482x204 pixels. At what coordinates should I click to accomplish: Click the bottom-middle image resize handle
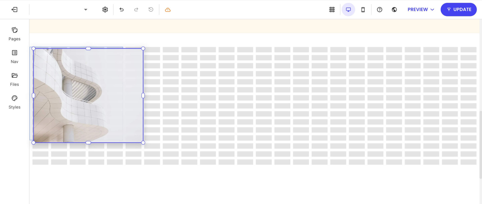pos(88,143)
